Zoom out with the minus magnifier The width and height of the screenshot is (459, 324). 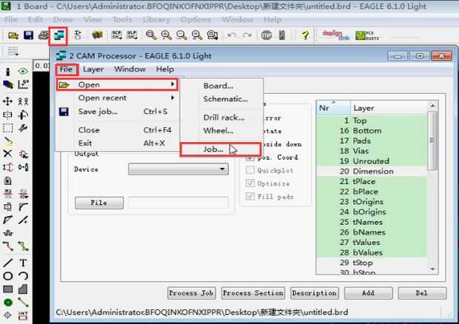181,35
